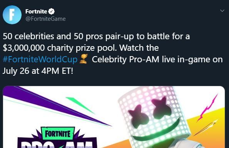The image size is (229, 148).
Task: Click the "$3,000,000 charity prize pool" text
Action: (x=60, y=48)
